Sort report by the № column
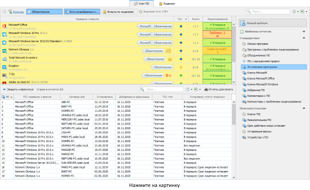 pos(7,97)
